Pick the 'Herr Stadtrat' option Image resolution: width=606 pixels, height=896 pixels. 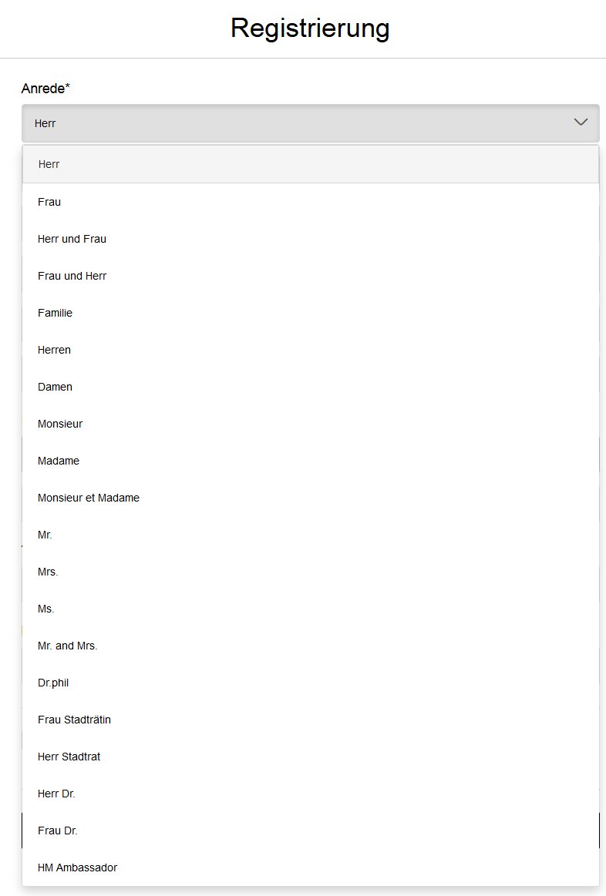point(311,757)
